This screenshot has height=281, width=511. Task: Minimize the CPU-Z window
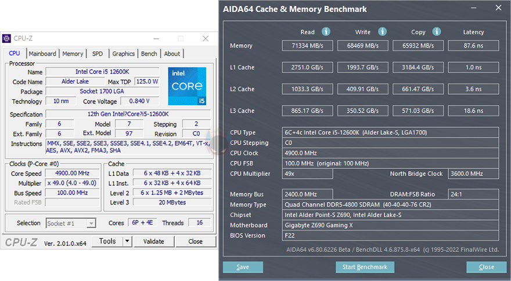[x=156, y=39]
